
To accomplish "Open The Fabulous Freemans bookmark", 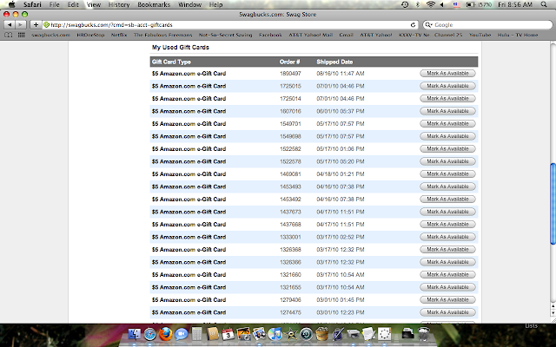I will [x=162, y=35].
